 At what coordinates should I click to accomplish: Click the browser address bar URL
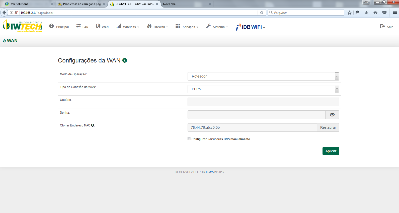pos(138,13)
